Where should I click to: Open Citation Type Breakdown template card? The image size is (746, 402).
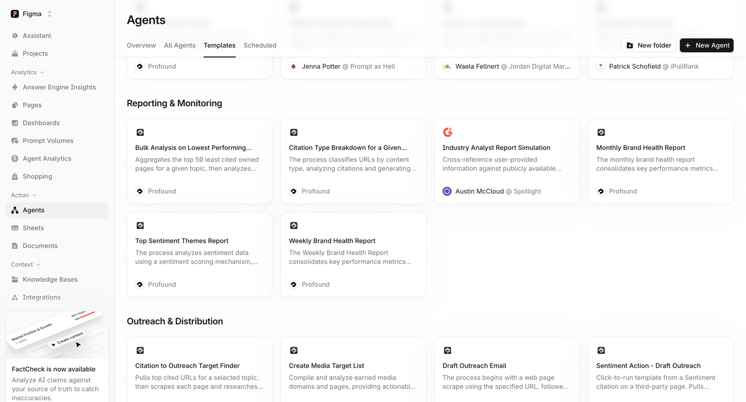[353, 161]
